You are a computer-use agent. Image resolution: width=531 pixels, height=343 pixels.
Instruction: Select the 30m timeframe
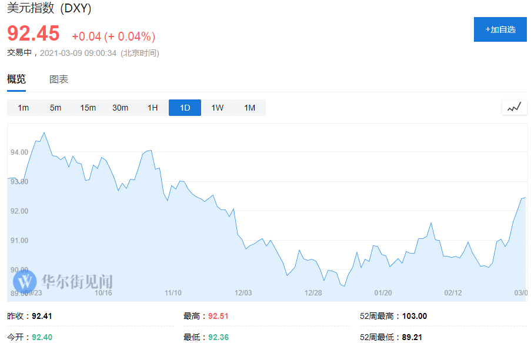pos(120,107)
